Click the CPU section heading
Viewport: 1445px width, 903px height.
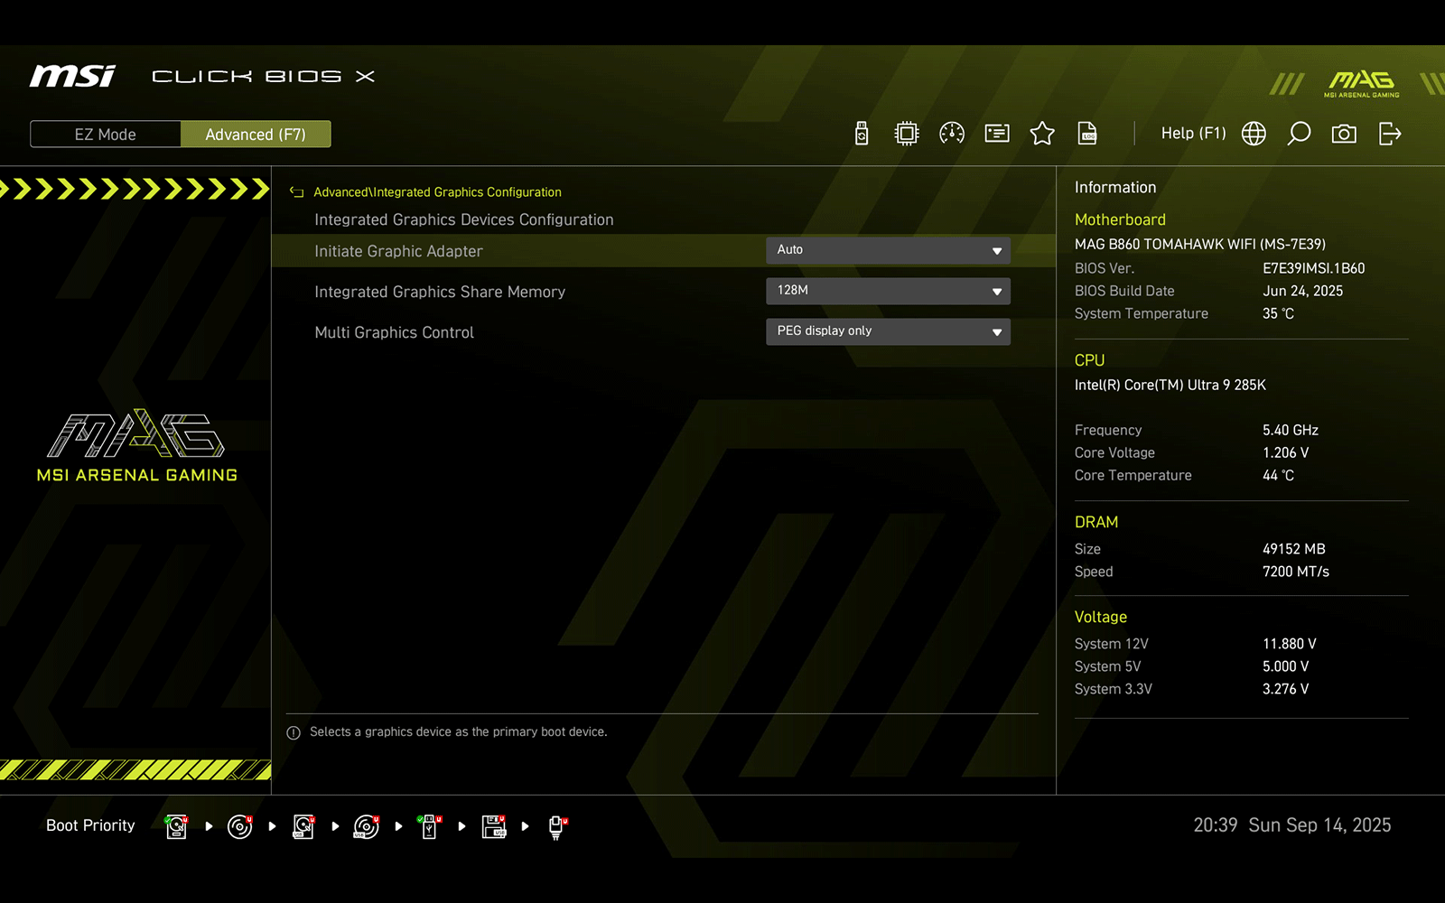click(x=1089, y=360)
